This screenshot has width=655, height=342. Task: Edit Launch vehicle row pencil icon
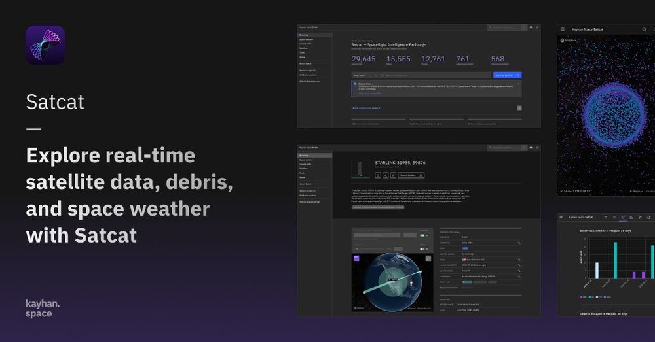click(x=519, y=271)
